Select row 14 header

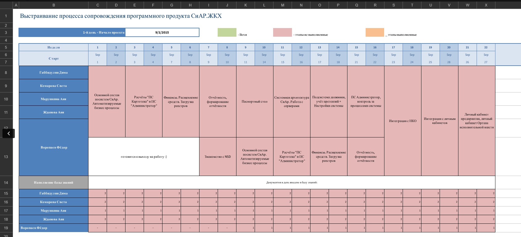(6, 182)
